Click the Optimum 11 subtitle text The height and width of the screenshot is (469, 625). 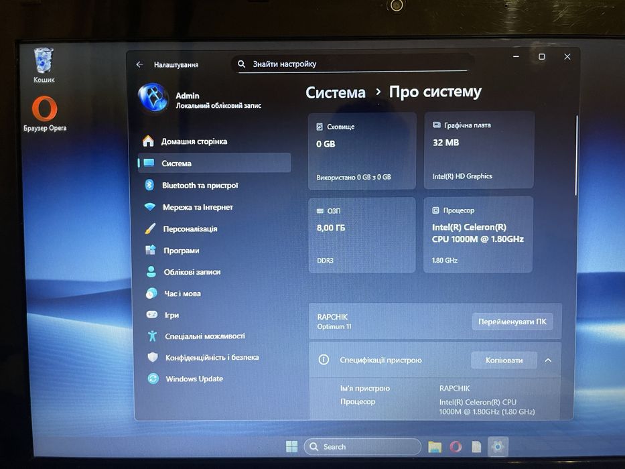[334, 327]
